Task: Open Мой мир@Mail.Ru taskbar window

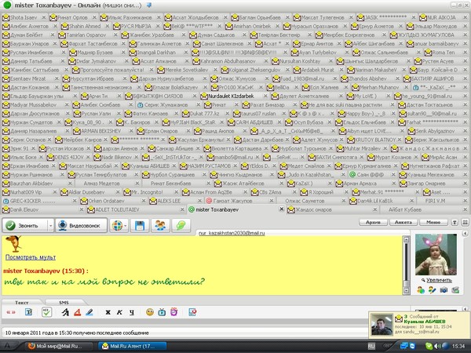Action: click(59, 346)
